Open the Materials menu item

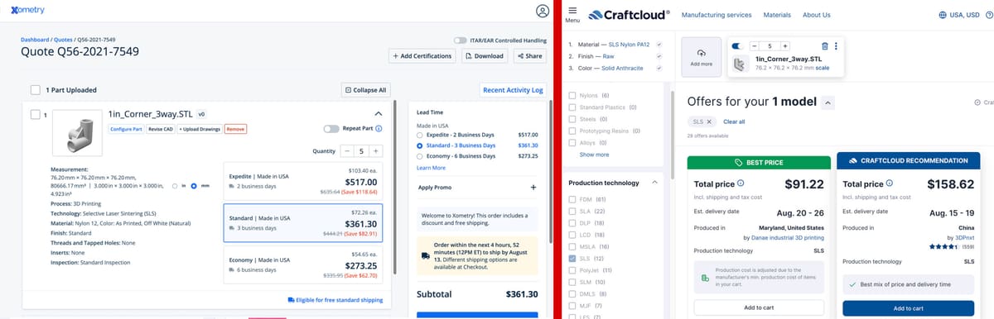[777, 15]
